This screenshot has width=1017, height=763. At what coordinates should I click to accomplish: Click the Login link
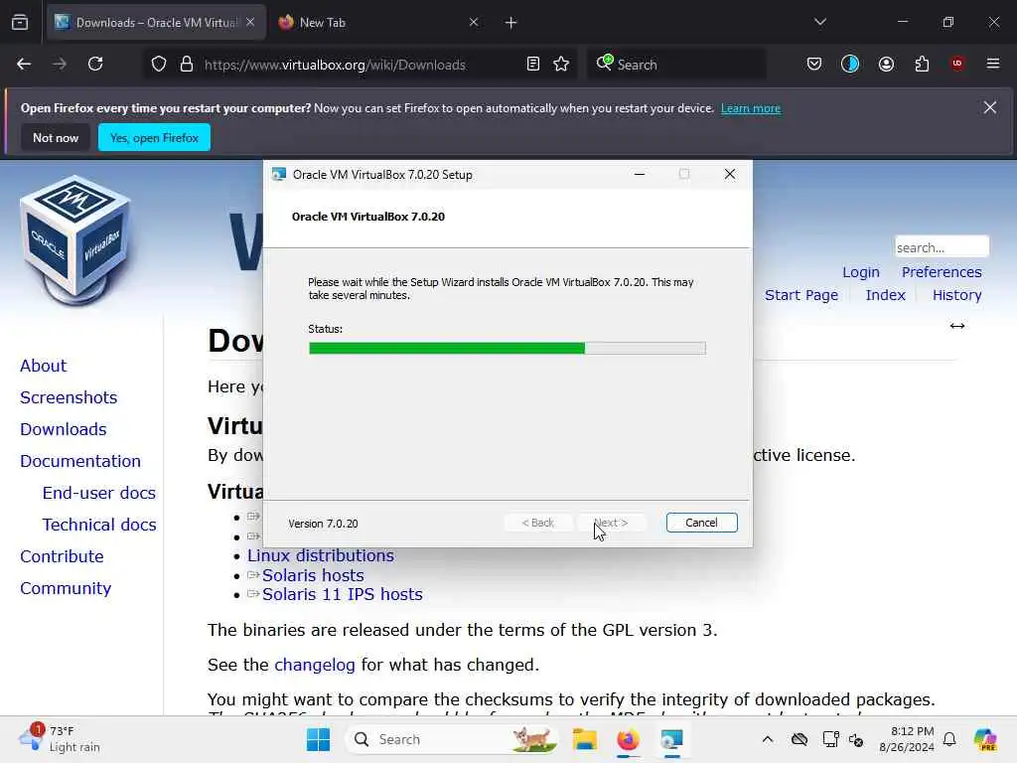[861, 272]
